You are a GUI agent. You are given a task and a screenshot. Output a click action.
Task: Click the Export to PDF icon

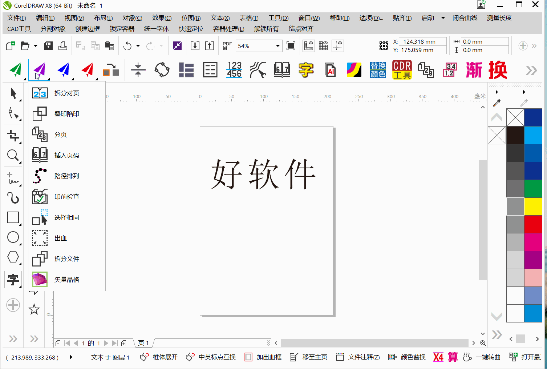click(227, 46)
